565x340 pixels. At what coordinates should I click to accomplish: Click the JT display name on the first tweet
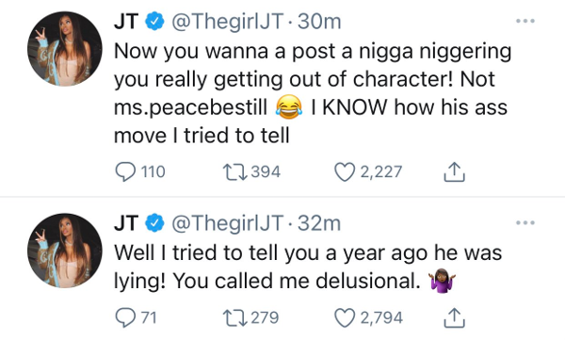(x=126, y=22)
